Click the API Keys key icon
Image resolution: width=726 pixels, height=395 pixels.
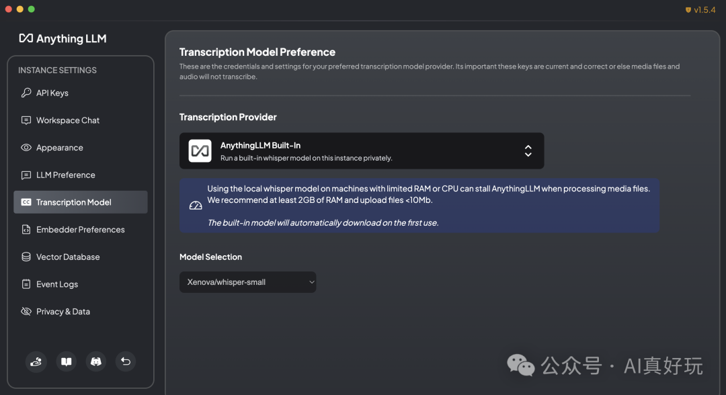[26, 93]
